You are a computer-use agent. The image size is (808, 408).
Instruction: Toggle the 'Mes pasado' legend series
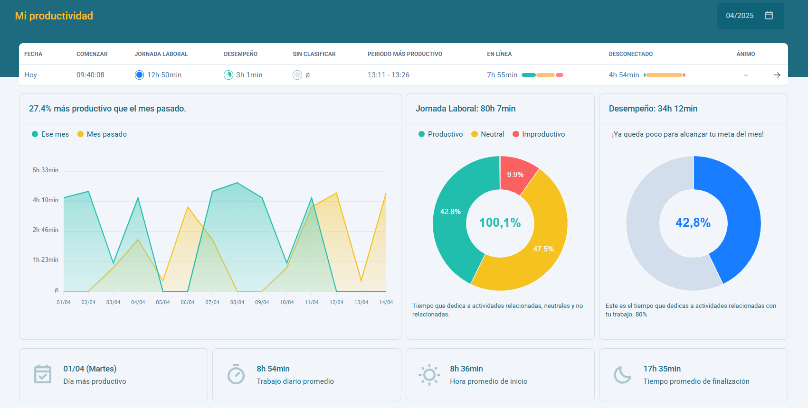click(102, 134)
